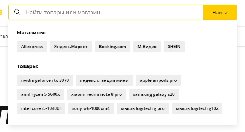
Task: Click the yellow Найти button
Action: point(220,12)
